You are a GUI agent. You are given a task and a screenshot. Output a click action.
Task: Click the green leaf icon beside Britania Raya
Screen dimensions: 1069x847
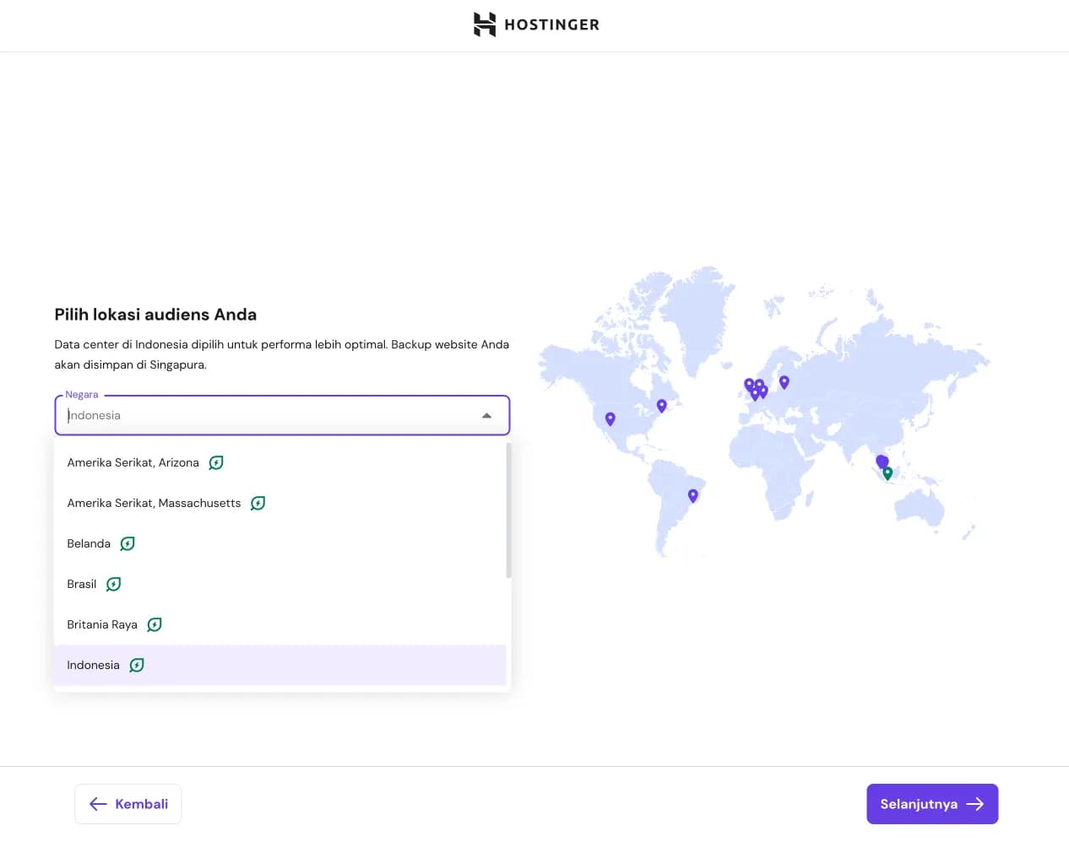[155, 625]
